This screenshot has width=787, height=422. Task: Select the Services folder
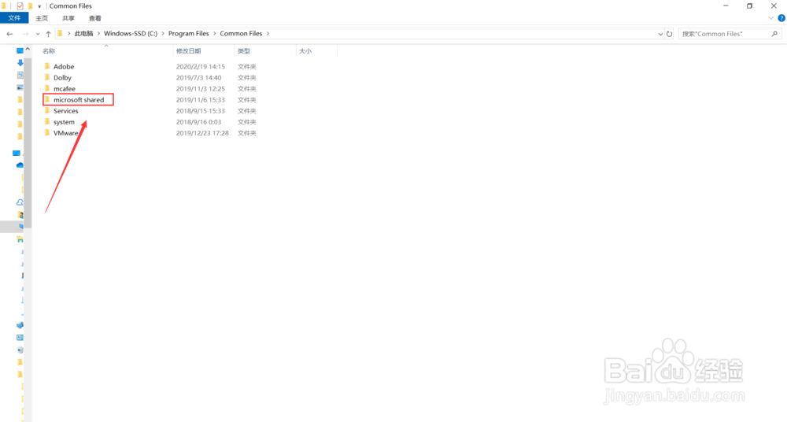[66, 110]
